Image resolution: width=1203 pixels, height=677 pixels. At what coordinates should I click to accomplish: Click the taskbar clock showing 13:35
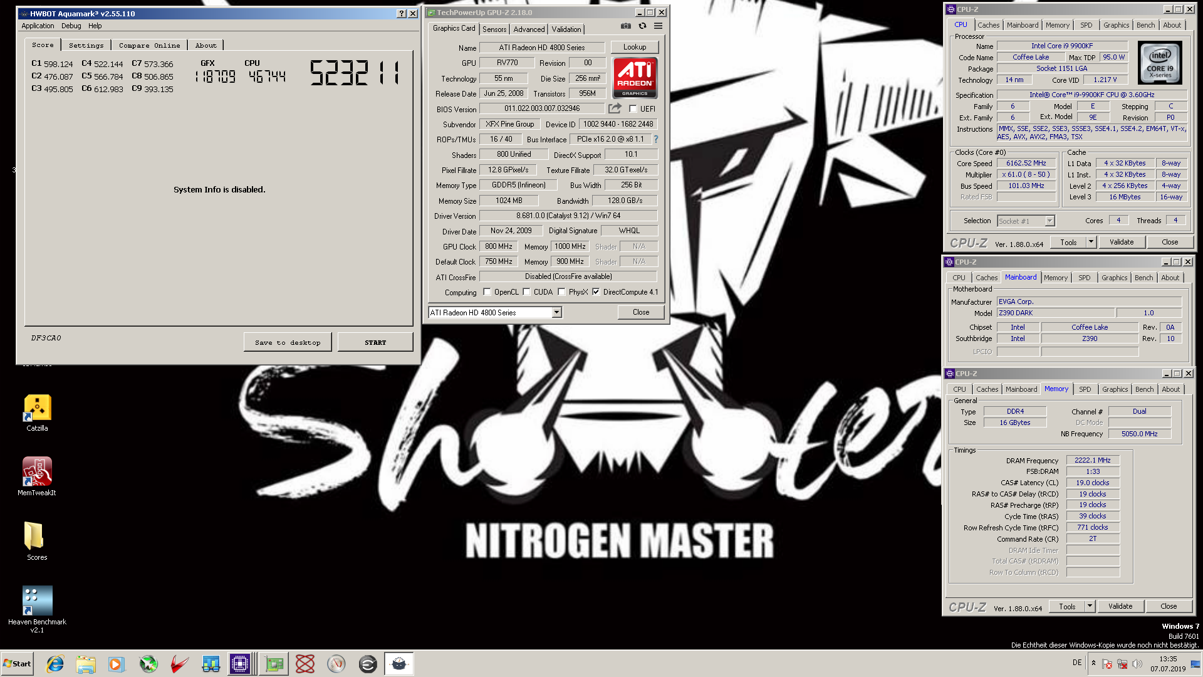(1168, 664)
